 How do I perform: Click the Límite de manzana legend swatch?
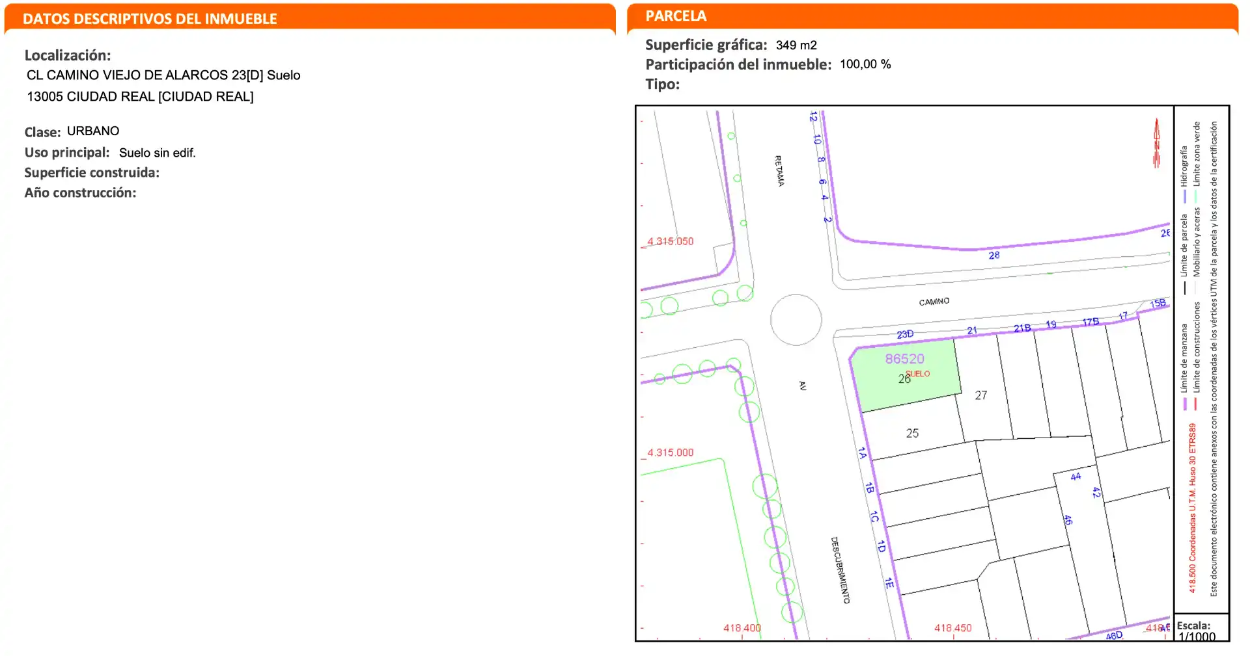pyautogui.click(x=1185, y=404)
